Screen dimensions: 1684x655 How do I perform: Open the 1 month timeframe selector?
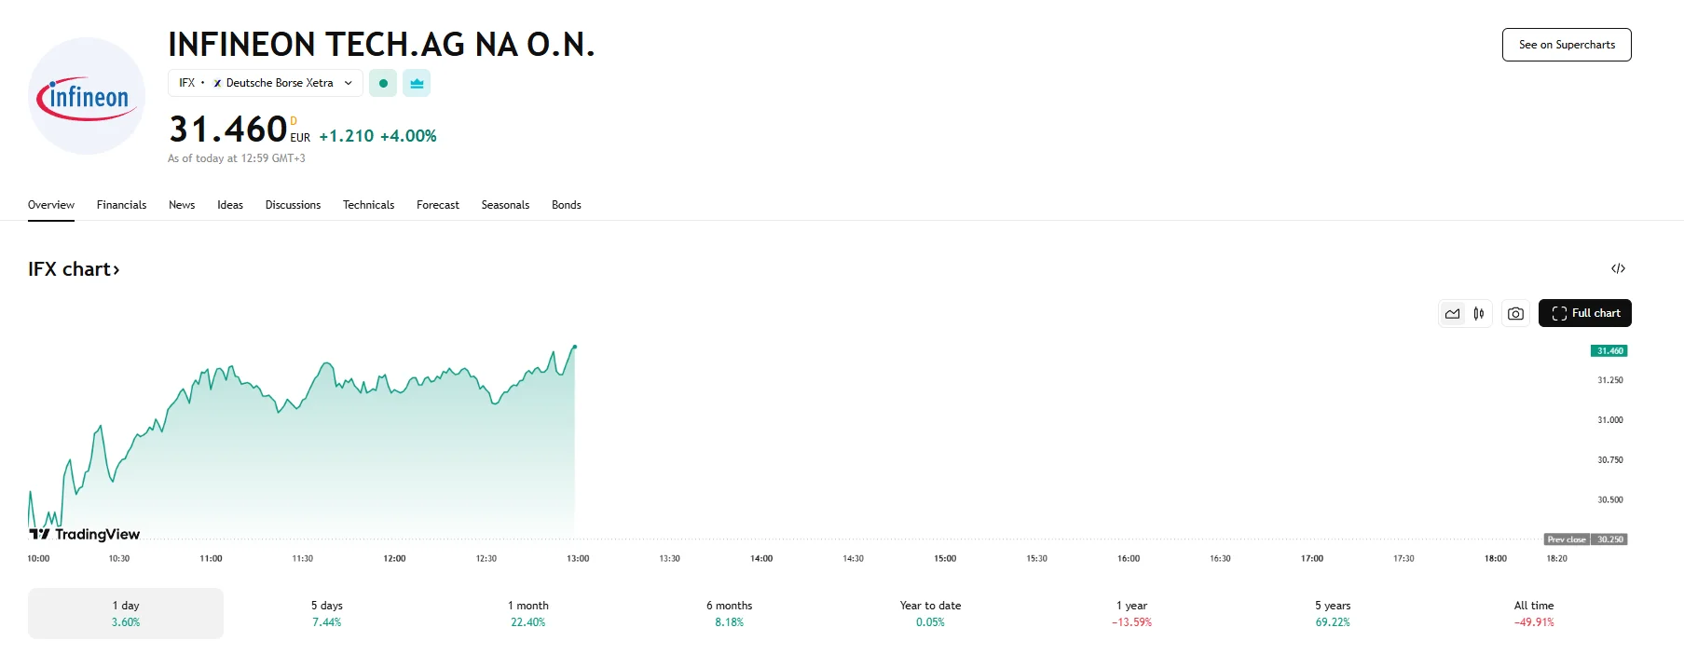click(x=528, y=612)
